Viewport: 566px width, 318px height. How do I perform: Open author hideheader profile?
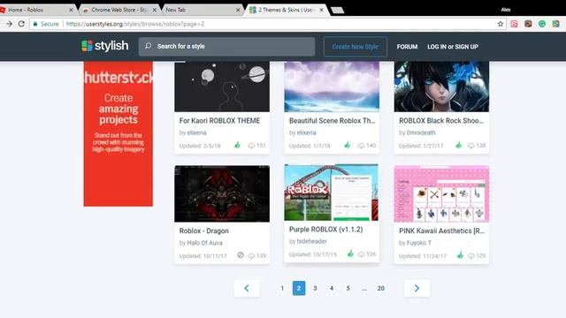(312, 241)
